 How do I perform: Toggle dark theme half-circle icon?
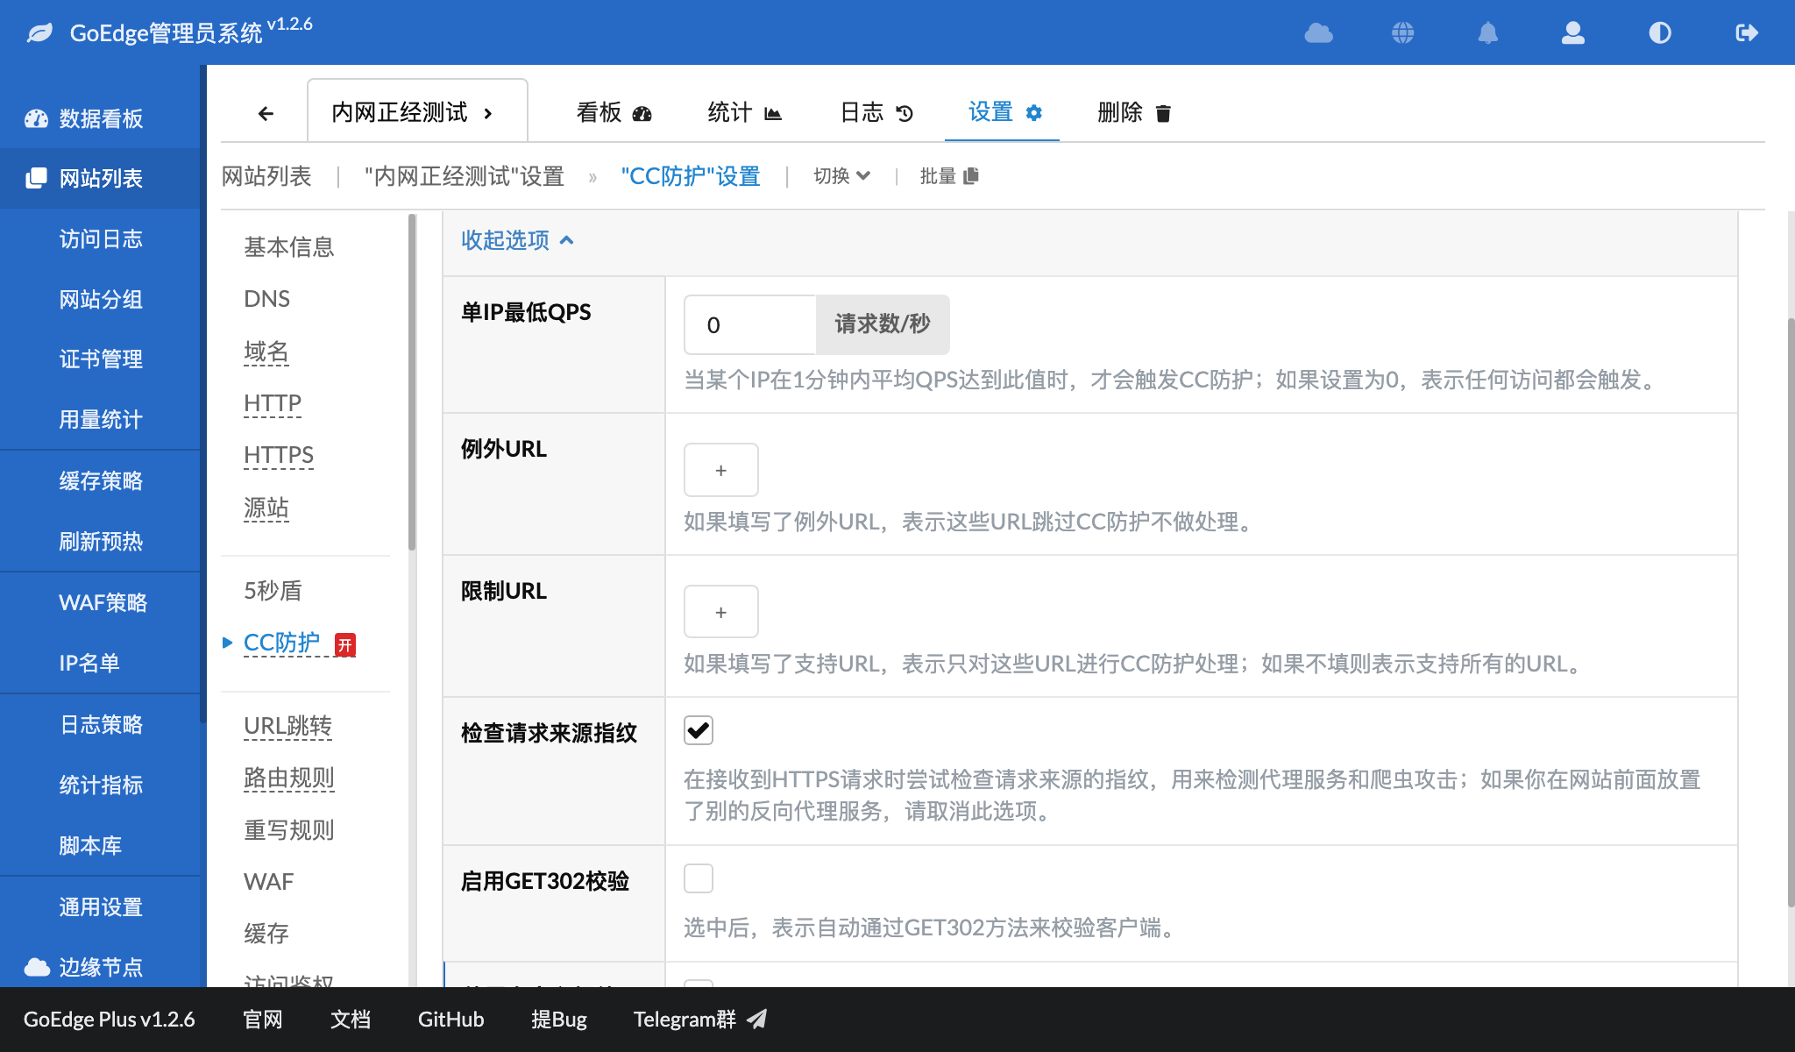pyautogui.click(x=1660, y=33)
